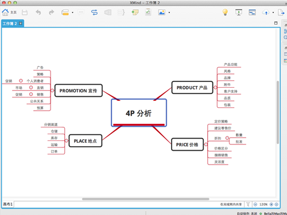Collapse the PLACE 地点 branch circle
Viewport: 287px width, 215px height.
point(67,140)
